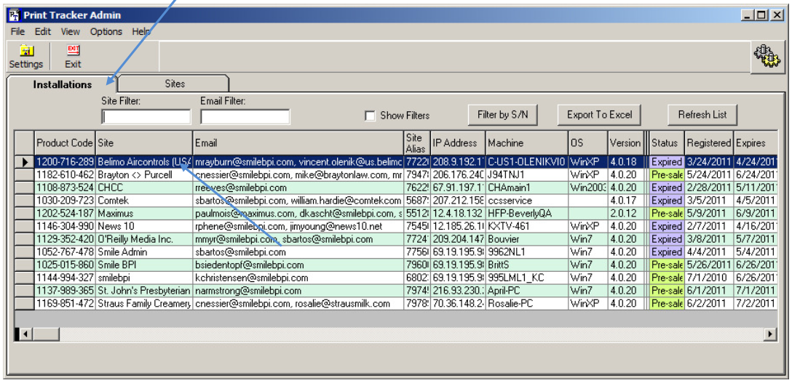Click Pre-sale status in Maximus row
The image size is (792, 383).
[667, 214]
